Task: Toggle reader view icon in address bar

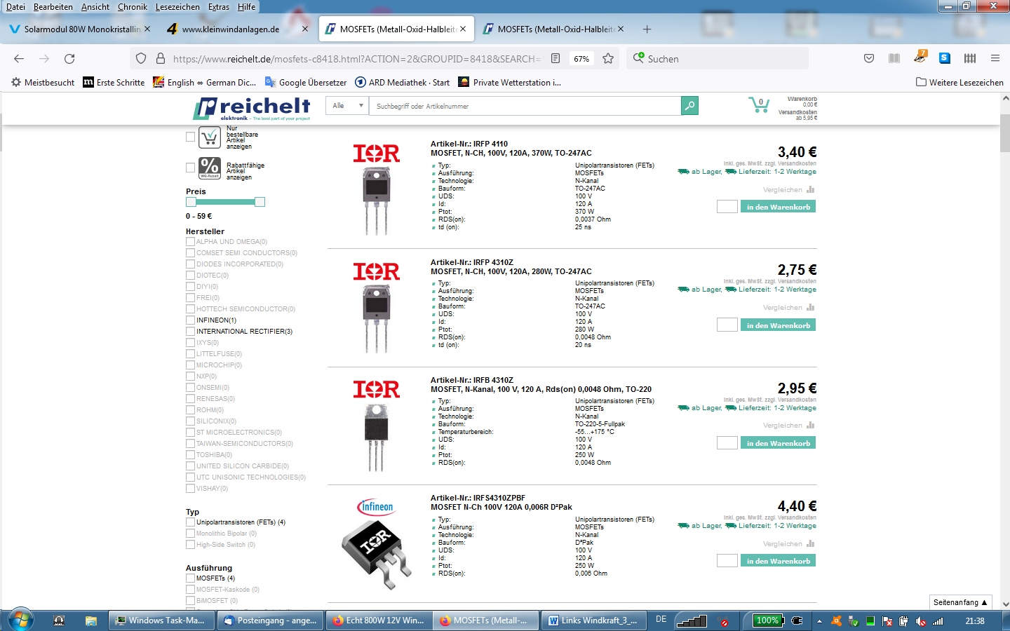Action: coord(555,59)
